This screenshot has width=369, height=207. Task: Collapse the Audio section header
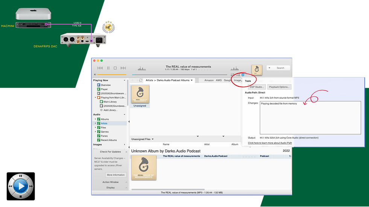125,115
